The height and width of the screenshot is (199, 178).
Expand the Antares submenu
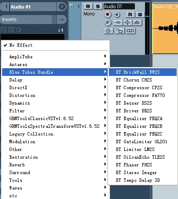[x=55, y=64]
